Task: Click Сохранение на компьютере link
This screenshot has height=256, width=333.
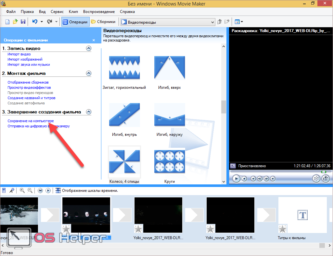Action: [31, 121]
